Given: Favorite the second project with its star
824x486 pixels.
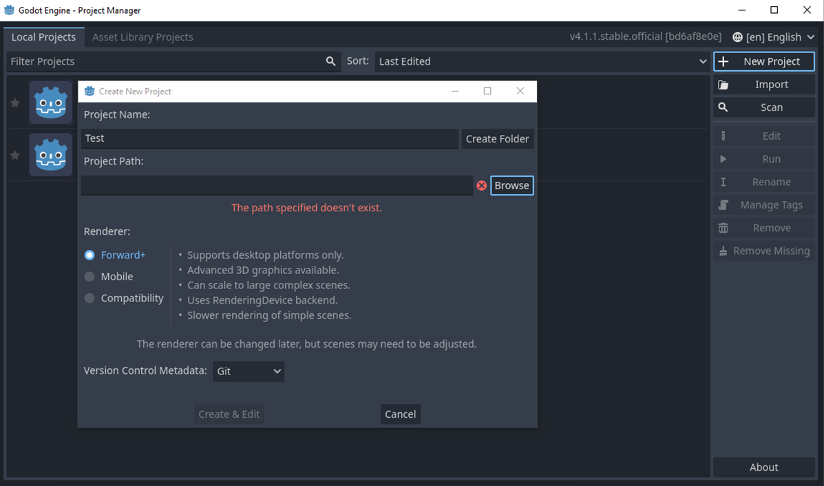Looking at the screenshot, I should (x=15, y=155).
